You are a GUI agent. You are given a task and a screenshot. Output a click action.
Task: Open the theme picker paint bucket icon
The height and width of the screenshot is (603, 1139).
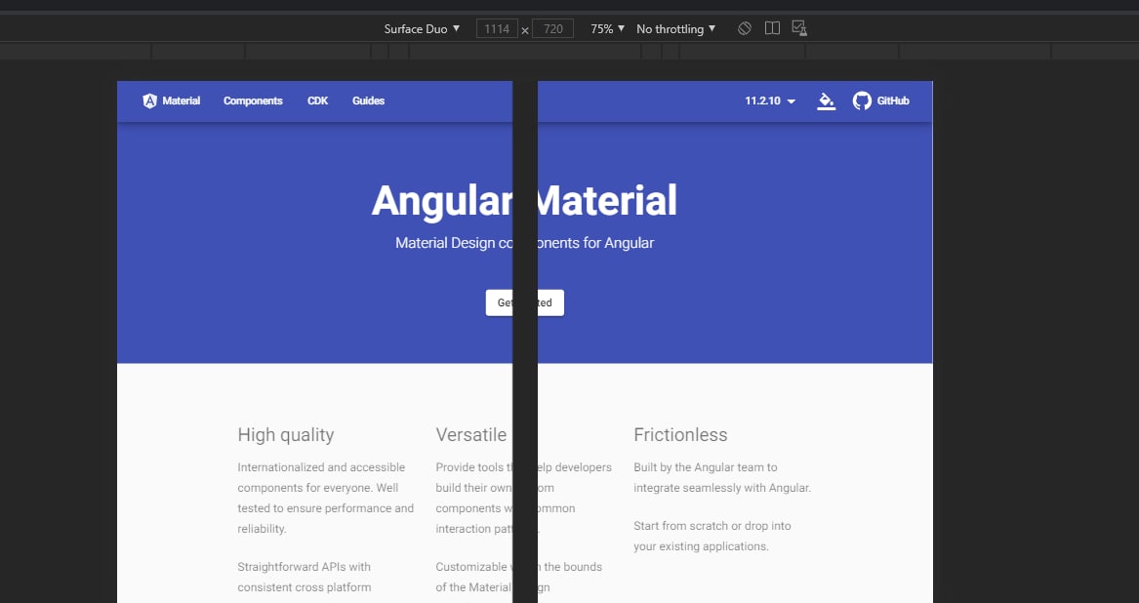826,100
